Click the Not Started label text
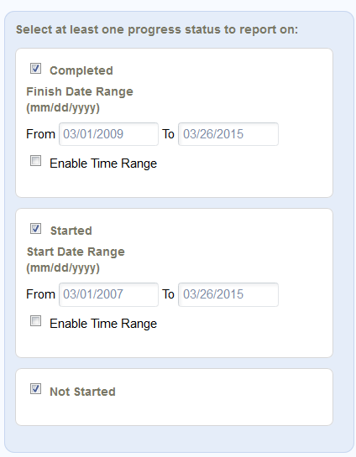 (82, 392)
